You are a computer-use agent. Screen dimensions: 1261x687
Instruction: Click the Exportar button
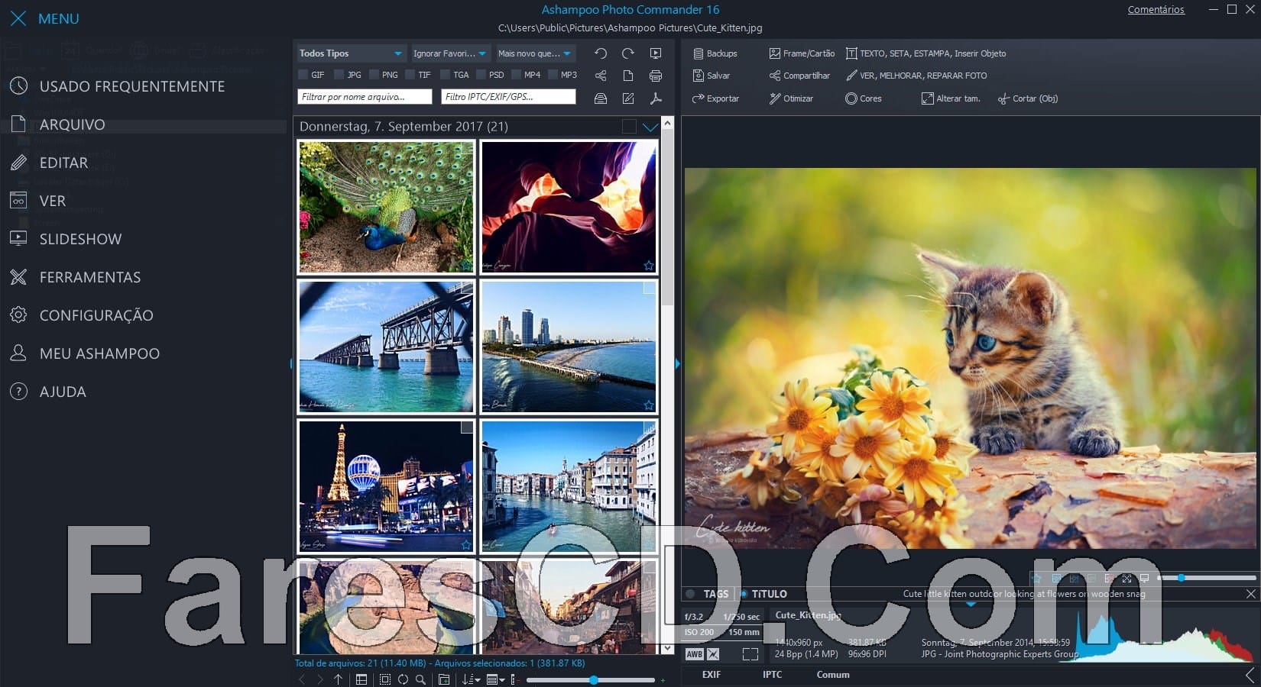click(x=715, y=98)
